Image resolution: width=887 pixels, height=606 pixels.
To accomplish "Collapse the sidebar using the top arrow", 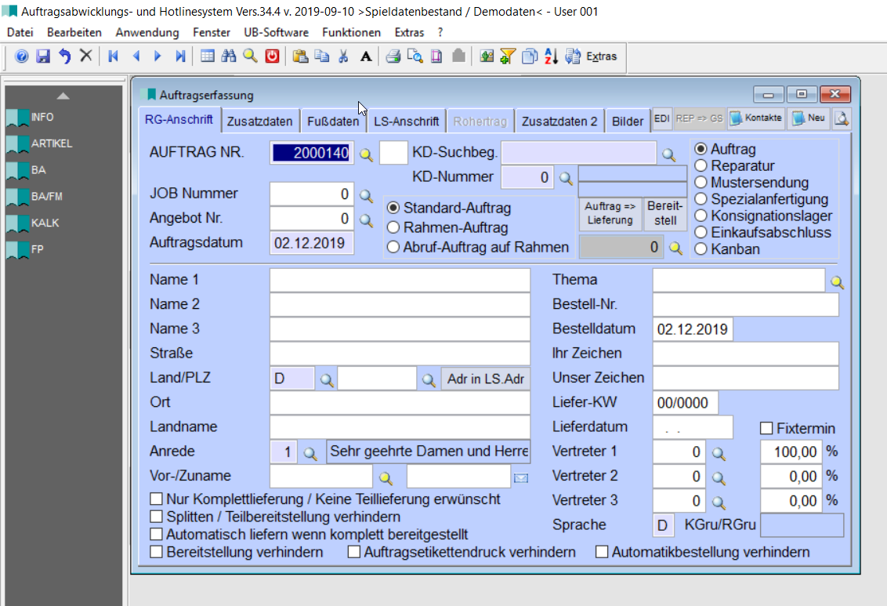I will (63, 96).
